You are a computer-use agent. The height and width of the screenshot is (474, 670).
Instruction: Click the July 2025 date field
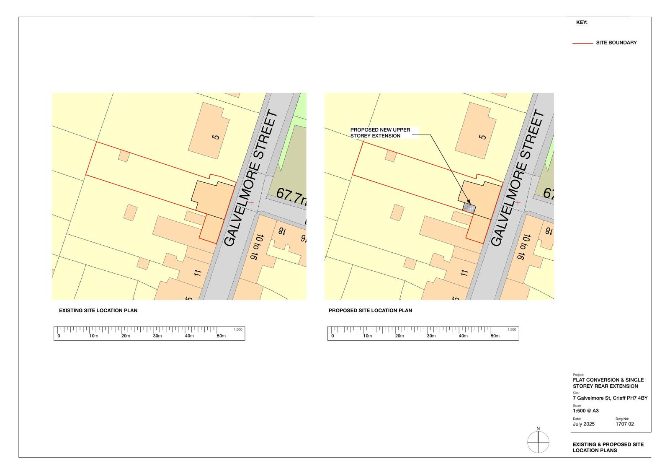(583, 424)
